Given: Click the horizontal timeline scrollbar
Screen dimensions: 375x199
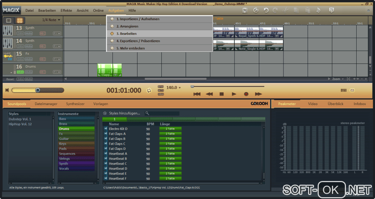Looking at the screenshot, I should pyautogui.click(x=175, y=79).
